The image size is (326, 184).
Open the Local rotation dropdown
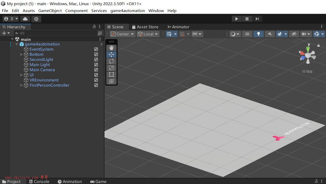[x=148, y=34]
